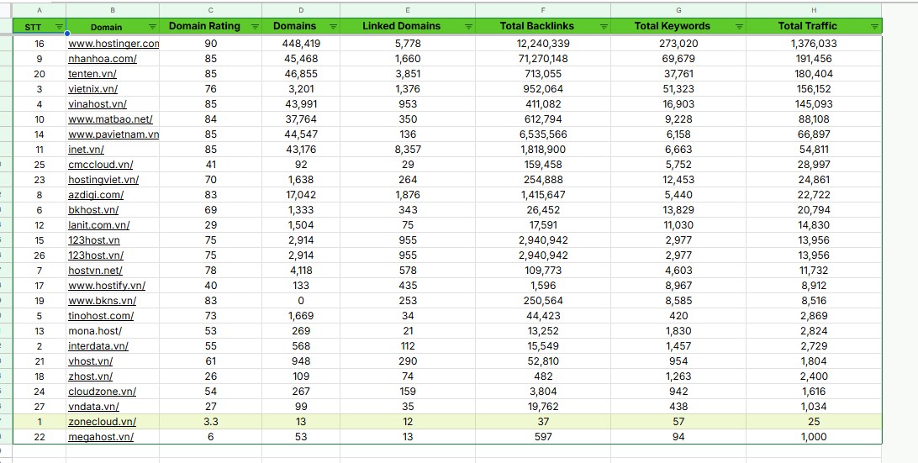Screen dimensions: 918x463
Task: Select bkns domains cell showing 0
Action: (x=301, y=301)
